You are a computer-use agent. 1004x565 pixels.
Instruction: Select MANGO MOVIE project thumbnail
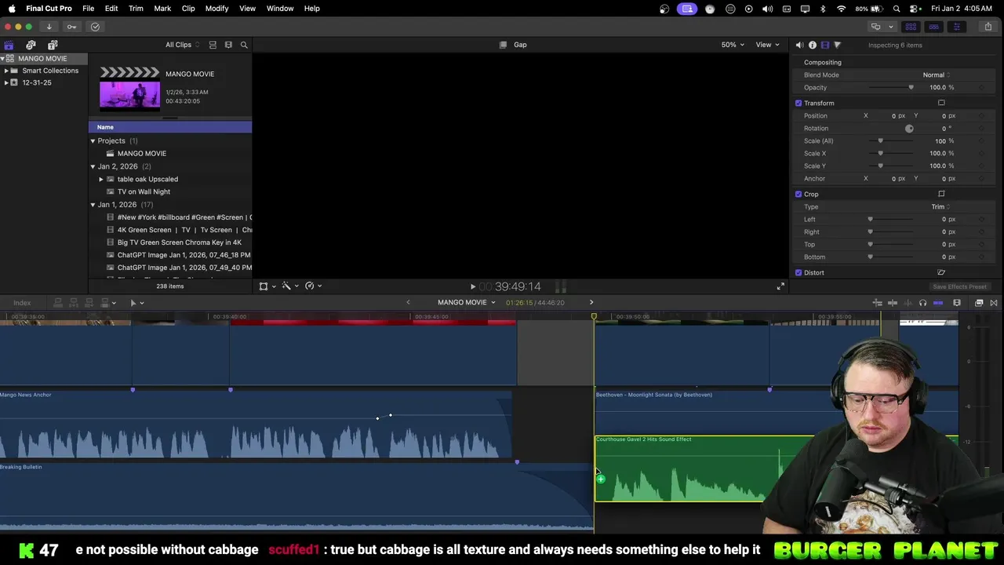coord(129,89)
